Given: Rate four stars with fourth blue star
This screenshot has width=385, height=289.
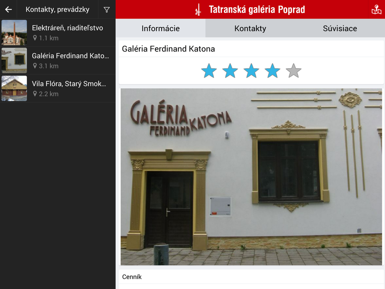Looking at the screenshot, I should point(273,71).
